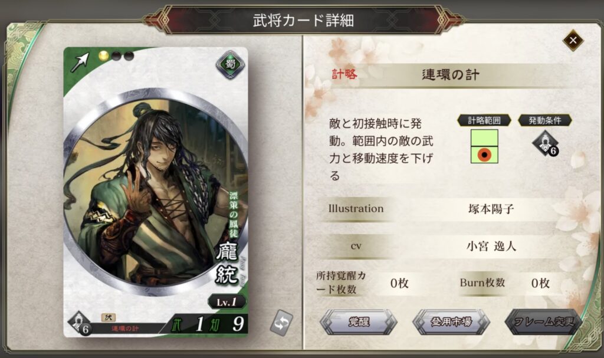Click the 発動条件 label
The width and height of the screenshot is (604, 358).
point(544,120)
